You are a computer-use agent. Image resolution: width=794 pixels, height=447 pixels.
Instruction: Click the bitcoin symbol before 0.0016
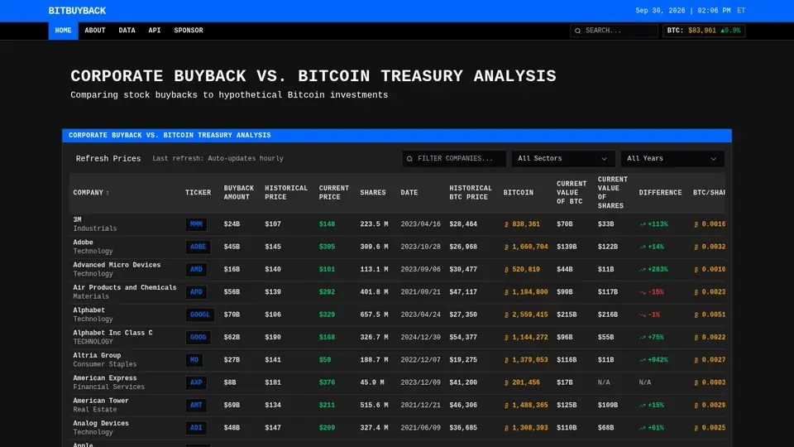coord(696,224)
